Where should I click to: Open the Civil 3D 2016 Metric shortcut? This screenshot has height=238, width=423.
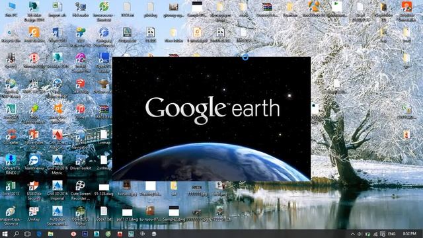tap(58, 165)
